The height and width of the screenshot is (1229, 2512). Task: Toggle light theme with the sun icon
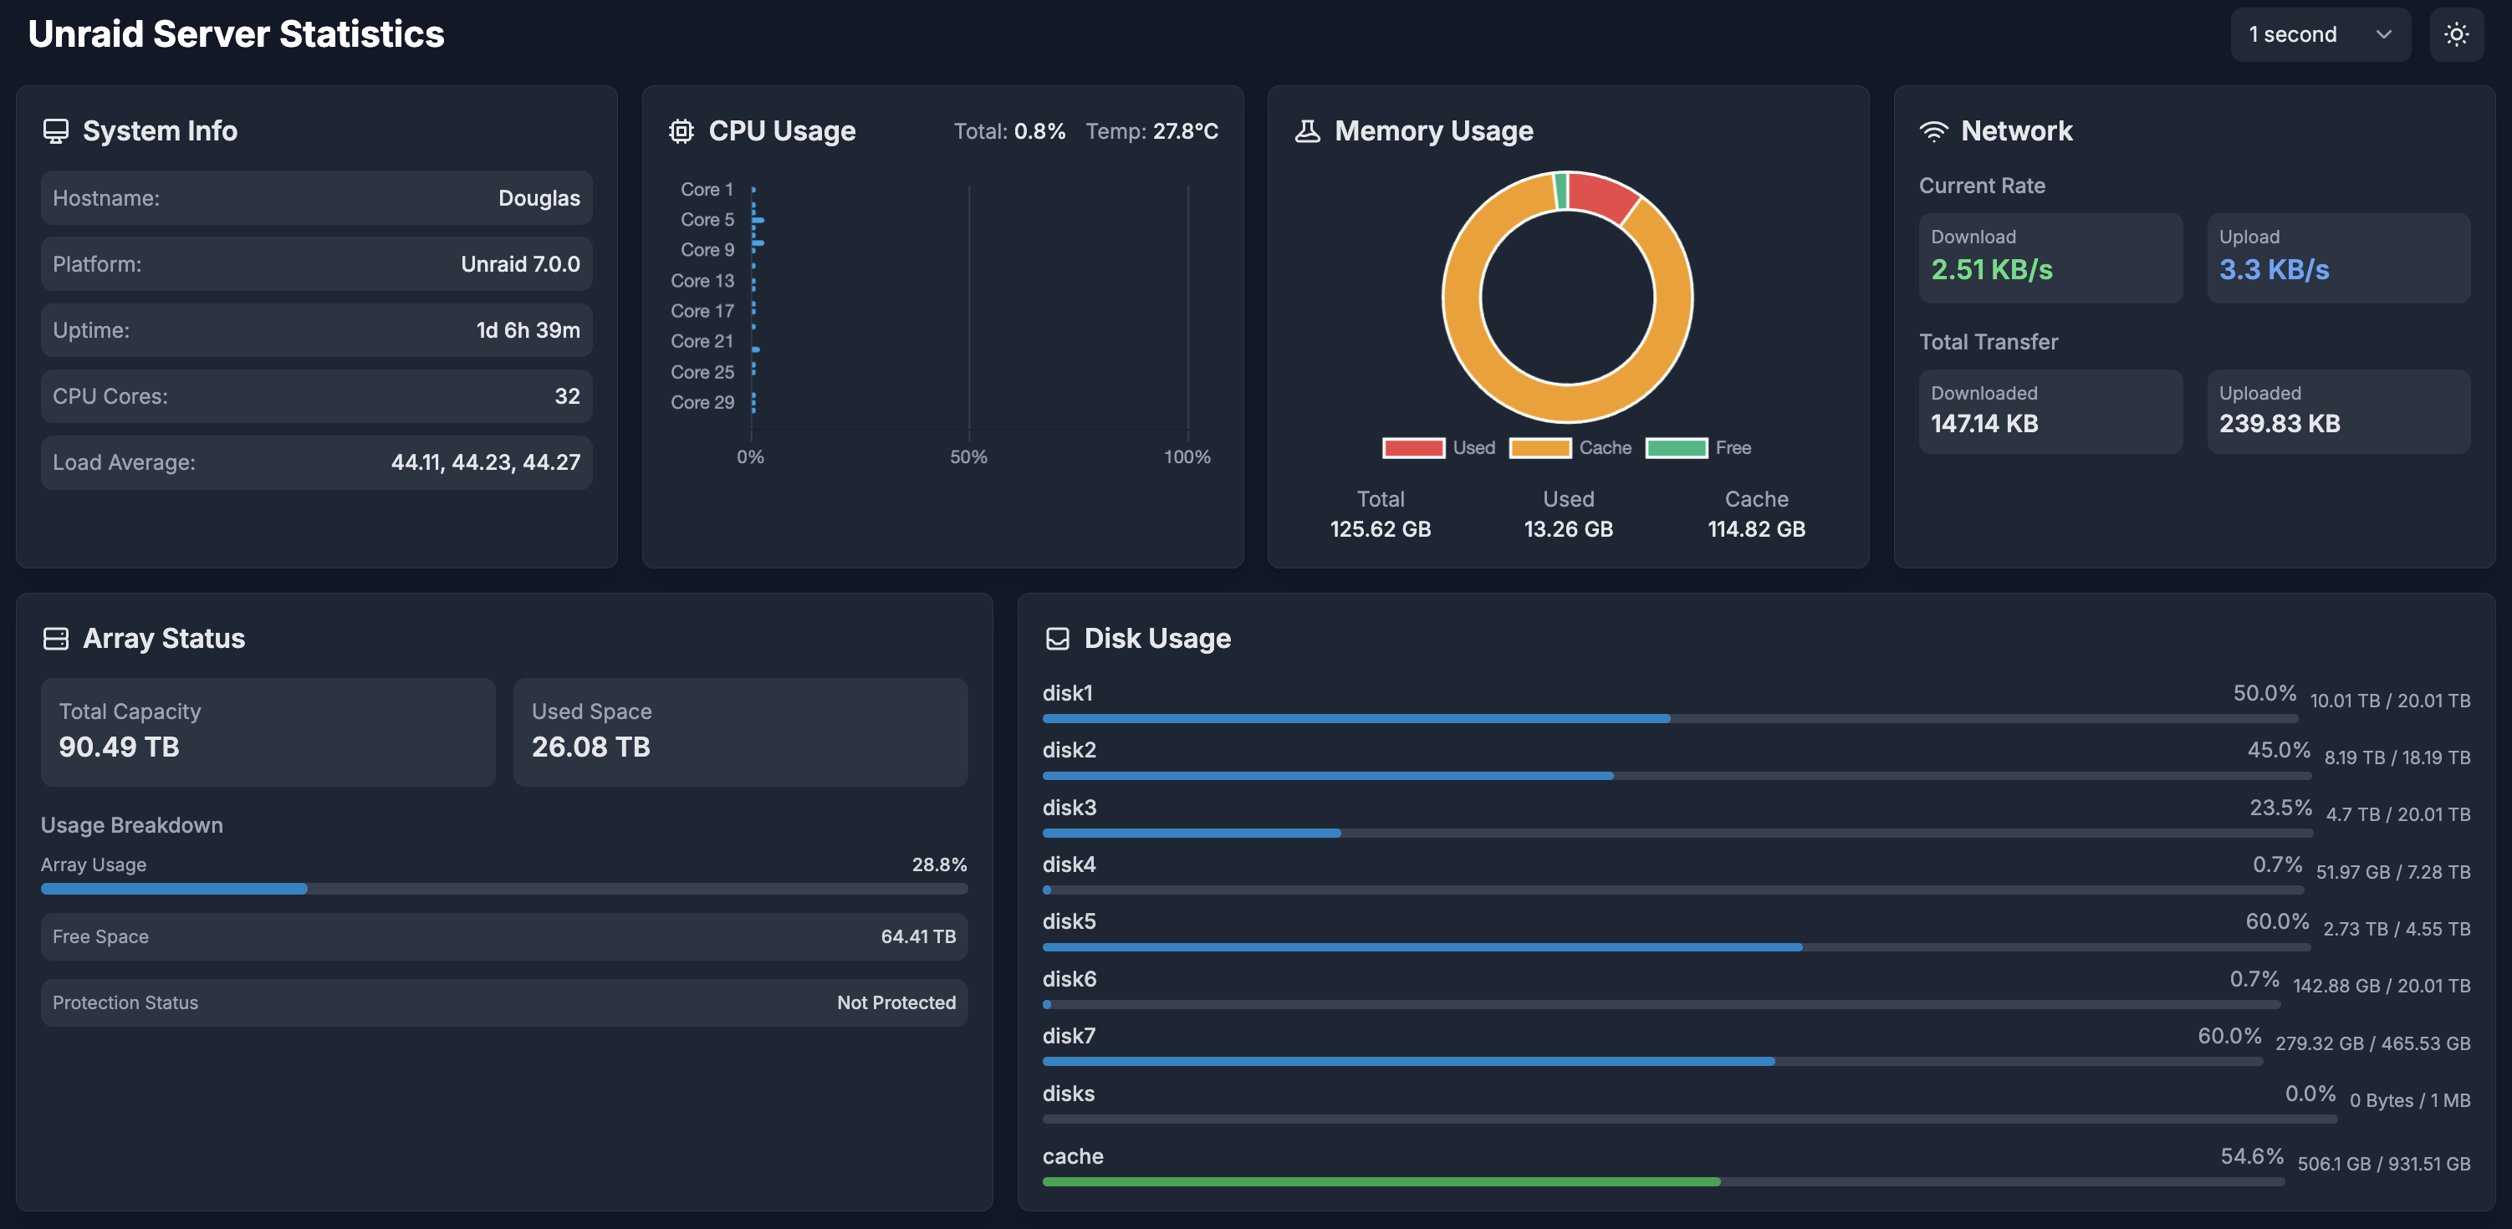click(x=2457, y=35)
